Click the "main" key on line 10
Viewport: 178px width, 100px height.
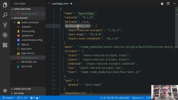68,47
